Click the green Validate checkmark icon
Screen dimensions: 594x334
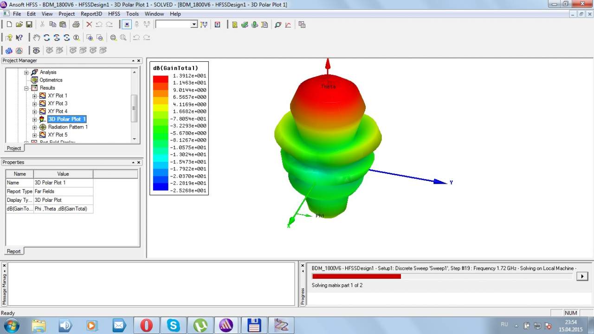click(245, 25)
